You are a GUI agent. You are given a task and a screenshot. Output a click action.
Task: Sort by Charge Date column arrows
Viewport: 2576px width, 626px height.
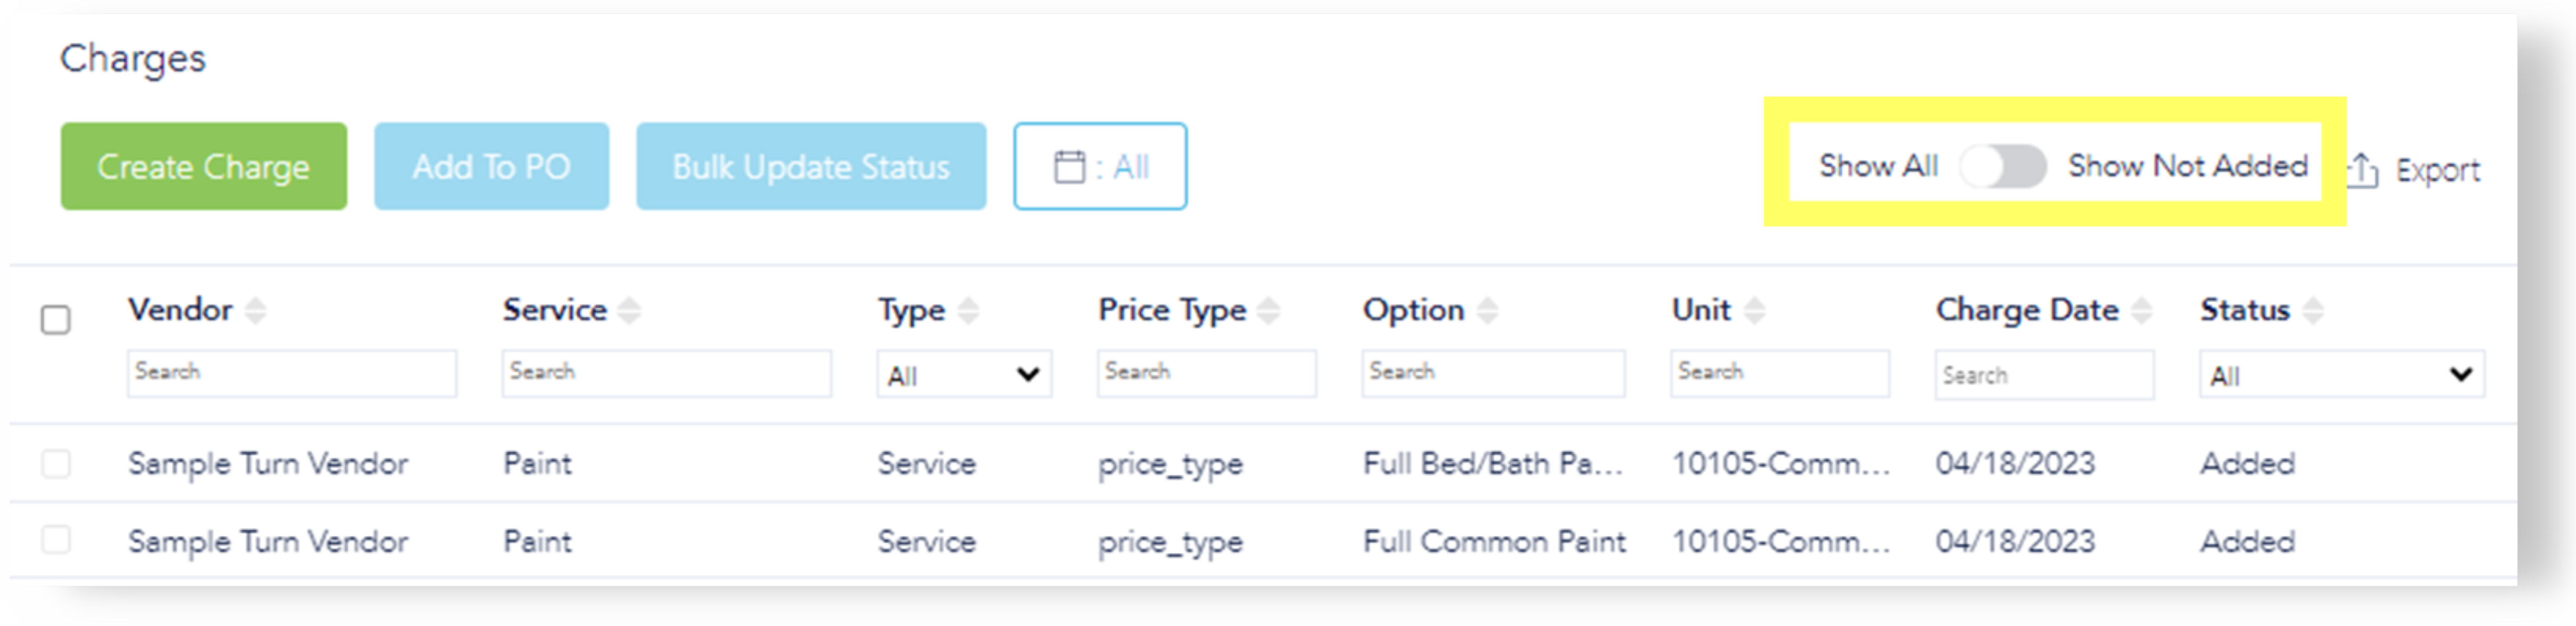(2141, 310)
